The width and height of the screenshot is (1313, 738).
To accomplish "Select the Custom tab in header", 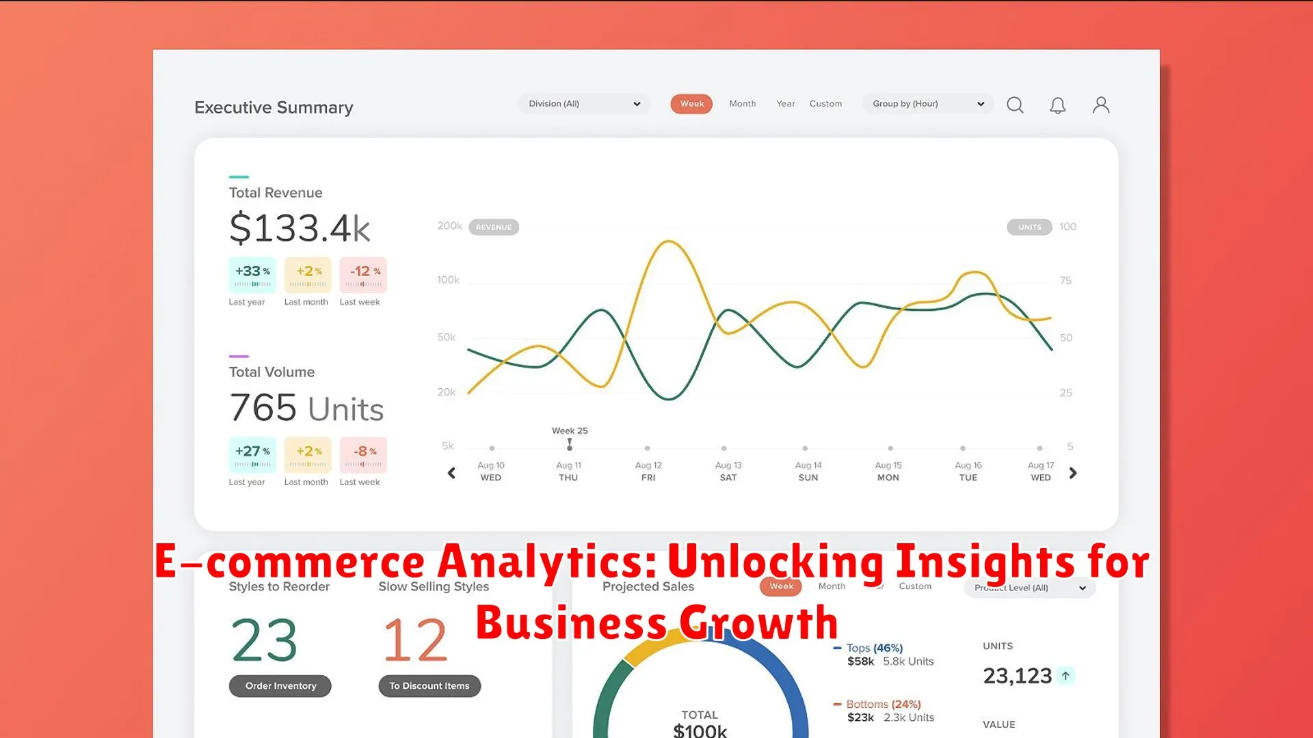I will 826,104.
